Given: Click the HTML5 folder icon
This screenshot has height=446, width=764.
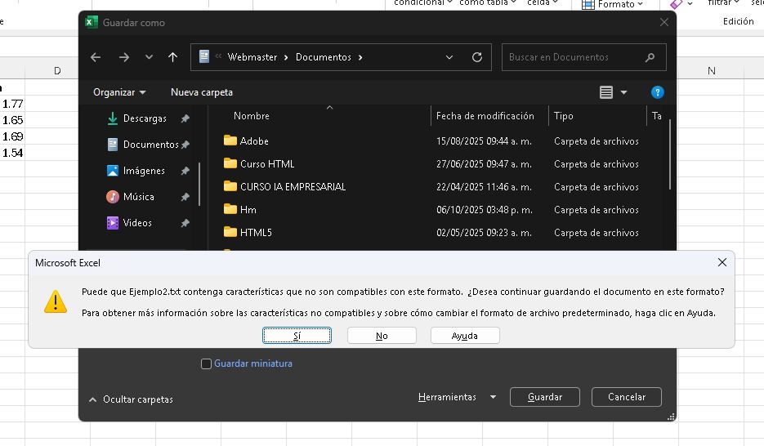Looking at the screenshot, I should pos(230,232).
